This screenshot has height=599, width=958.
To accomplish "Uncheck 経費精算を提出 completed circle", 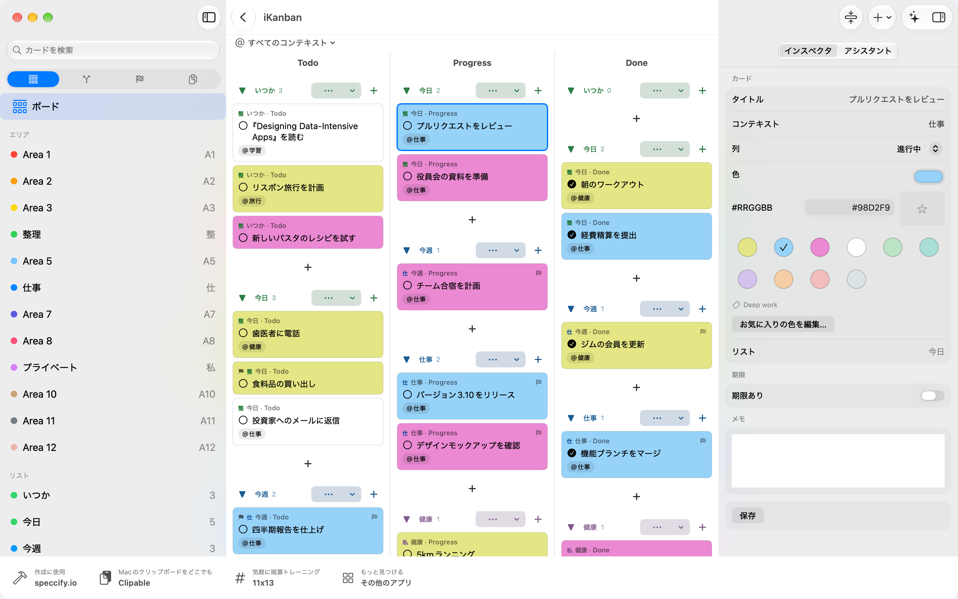I will (571, 235).
